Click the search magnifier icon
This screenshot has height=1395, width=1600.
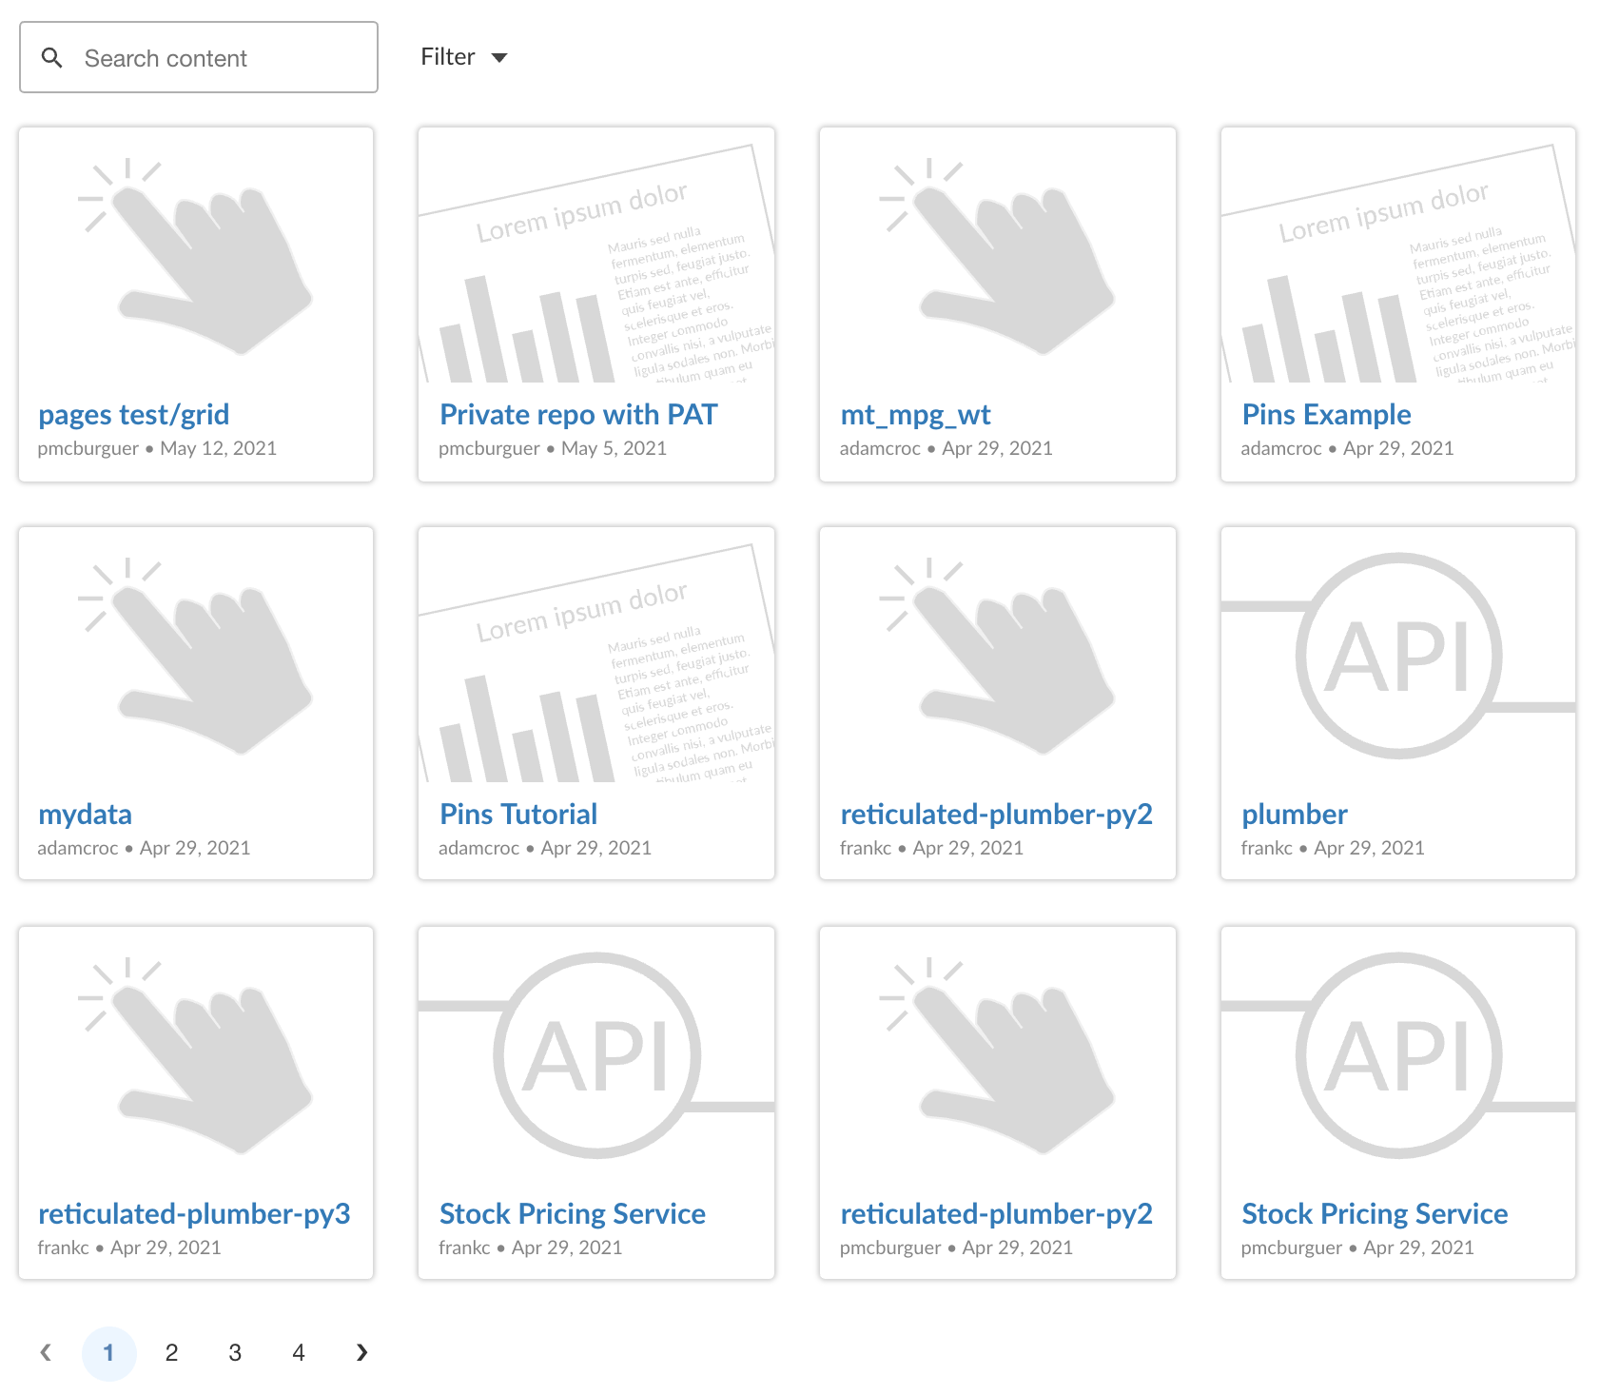pos(53,58)
